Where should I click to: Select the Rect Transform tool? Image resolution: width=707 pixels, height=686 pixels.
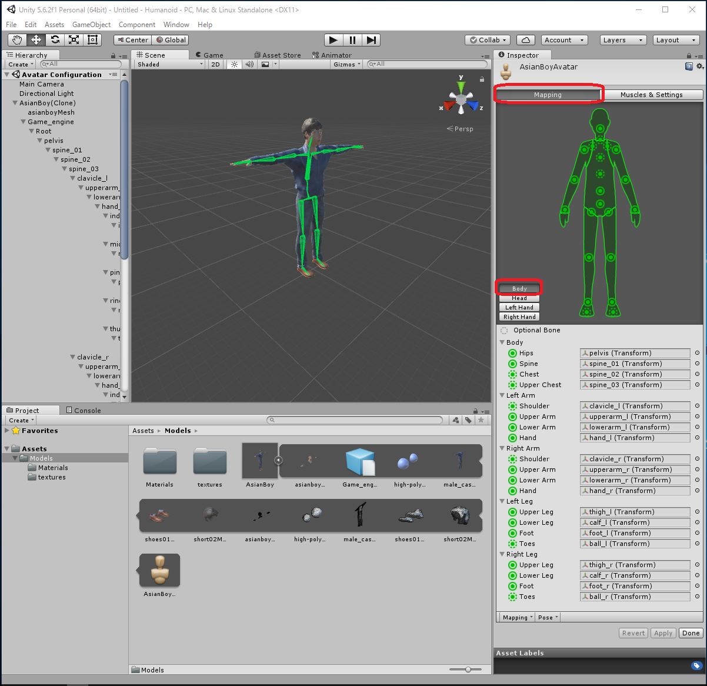[92, 40]
